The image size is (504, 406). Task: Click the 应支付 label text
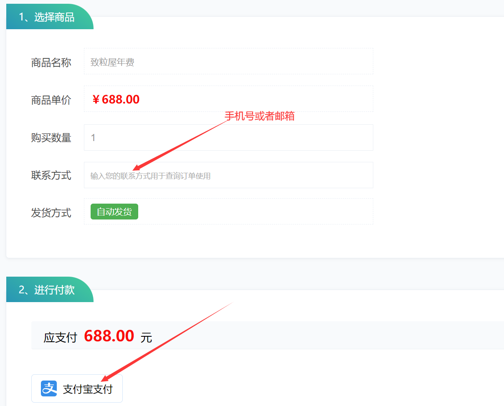(61, 338)
